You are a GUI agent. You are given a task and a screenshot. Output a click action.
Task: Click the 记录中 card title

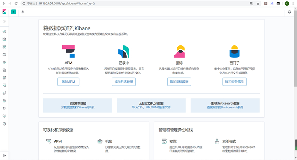(x=124, y=63)
